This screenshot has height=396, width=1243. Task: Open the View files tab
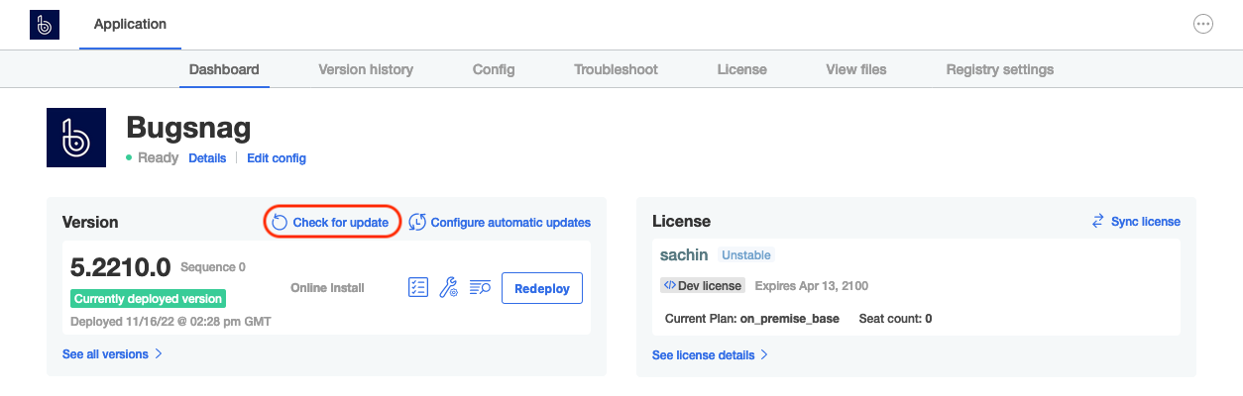pos(856,69)
